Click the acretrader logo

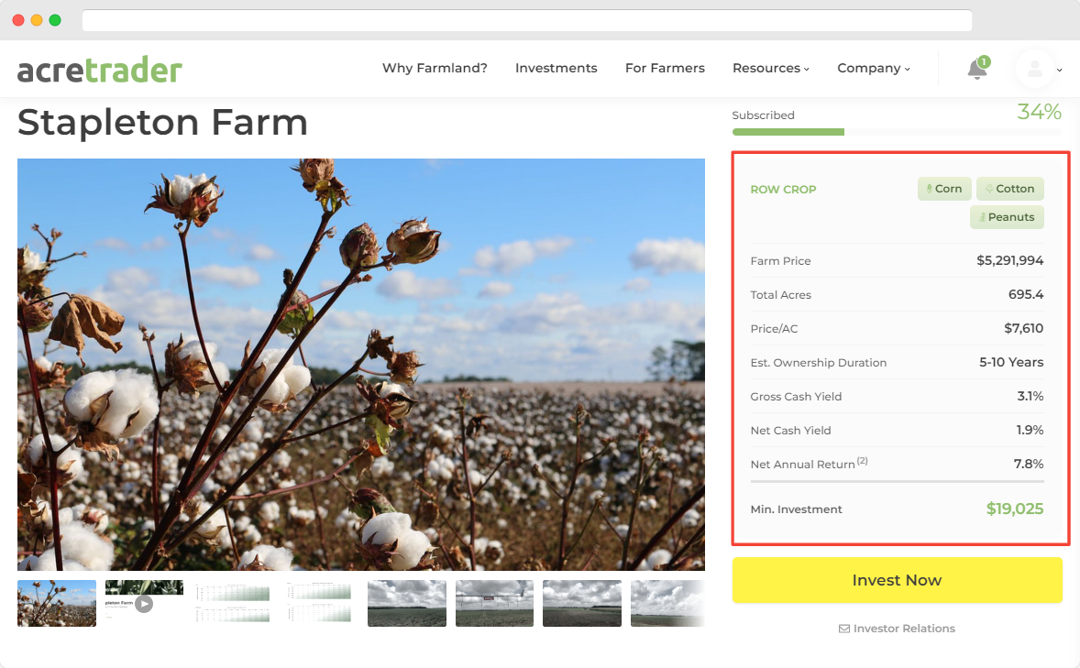coord(99,68)
